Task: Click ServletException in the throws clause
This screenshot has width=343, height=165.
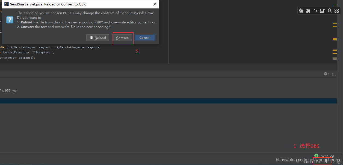Action: tap(16, 52)
